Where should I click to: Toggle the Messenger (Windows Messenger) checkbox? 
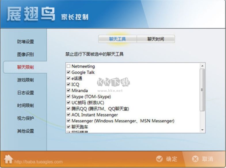[69, 121]
